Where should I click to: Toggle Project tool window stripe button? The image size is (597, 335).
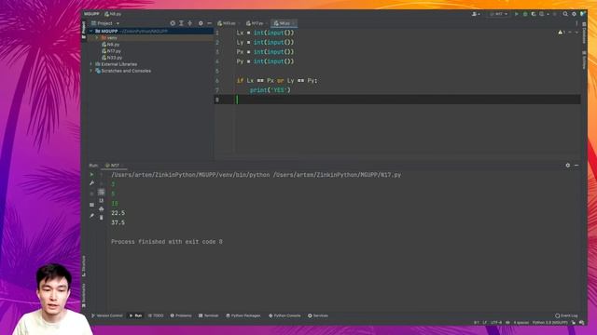click(84, 30)
